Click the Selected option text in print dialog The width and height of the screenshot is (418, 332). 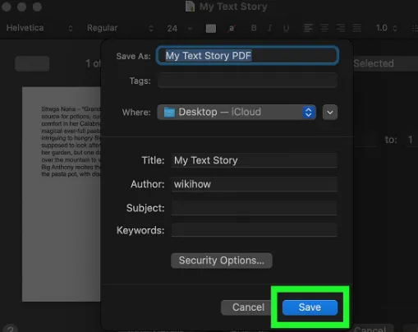click(374, 63)
